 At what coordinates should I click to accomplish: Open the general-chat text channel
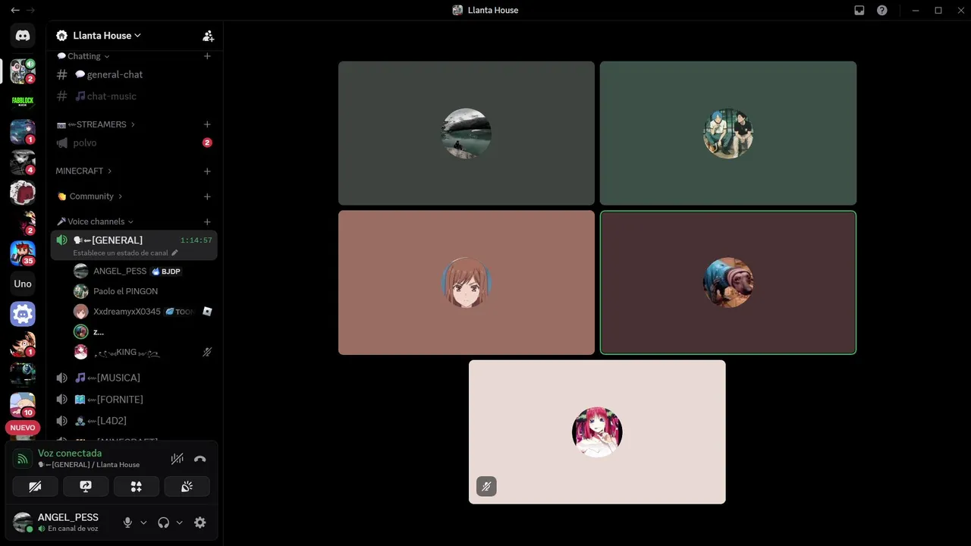click(x=134, y=74)
